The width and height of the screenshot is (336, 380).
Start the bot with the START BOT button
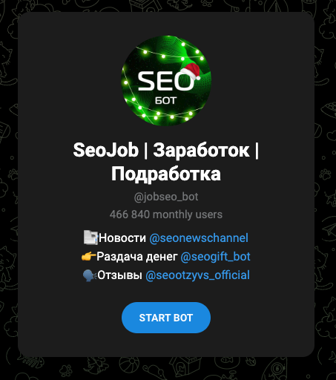pos(166,318)
